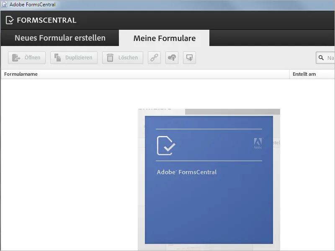Select the Öffnen toolbar icon

coord(17,58)
